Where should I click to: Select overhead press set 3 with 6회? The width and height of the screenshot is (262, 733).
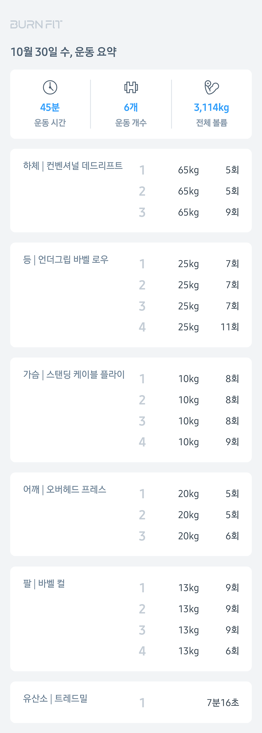click(189, 536)
